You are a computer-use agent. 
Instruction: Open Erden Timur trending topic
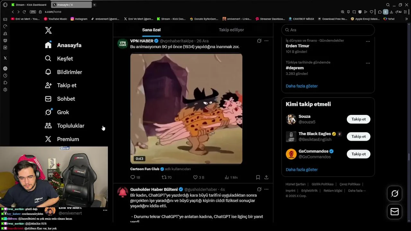click(297, 46)
